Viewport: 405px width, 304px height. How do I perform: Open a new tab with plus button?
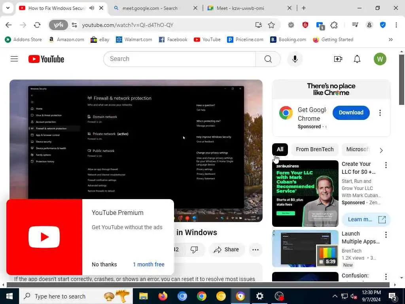coord(304,8)
